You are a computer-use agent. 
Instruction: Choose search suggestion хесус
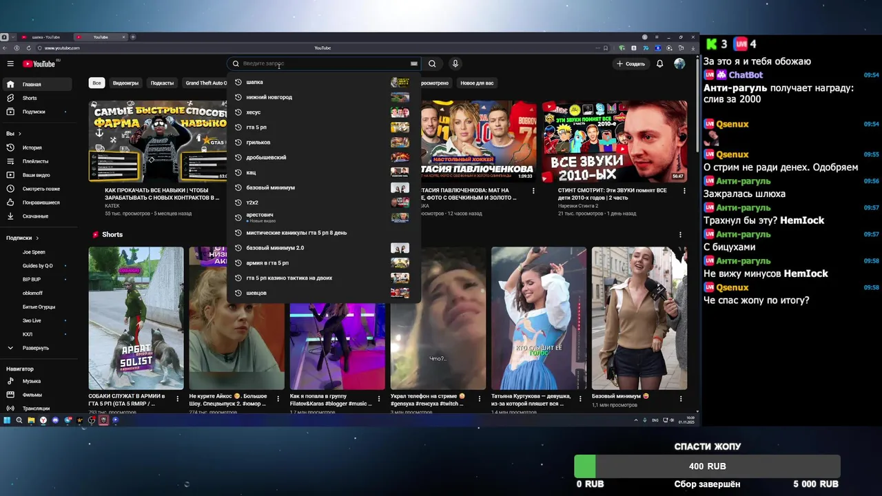pyautogui.click(x=322, y=112)
